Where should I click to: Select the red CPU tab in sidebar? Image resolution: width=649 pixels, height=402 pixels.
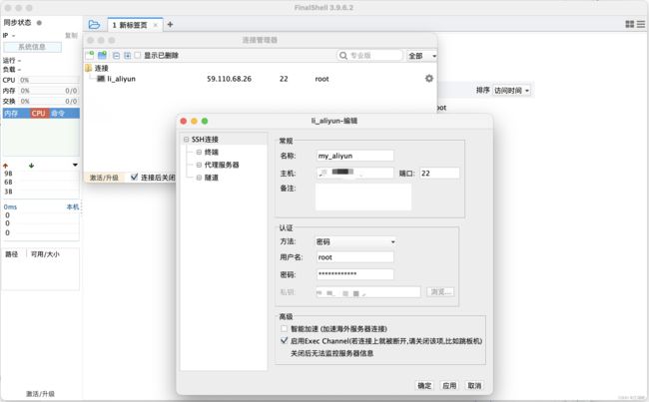pyautogui.click(x=39, y=114)
